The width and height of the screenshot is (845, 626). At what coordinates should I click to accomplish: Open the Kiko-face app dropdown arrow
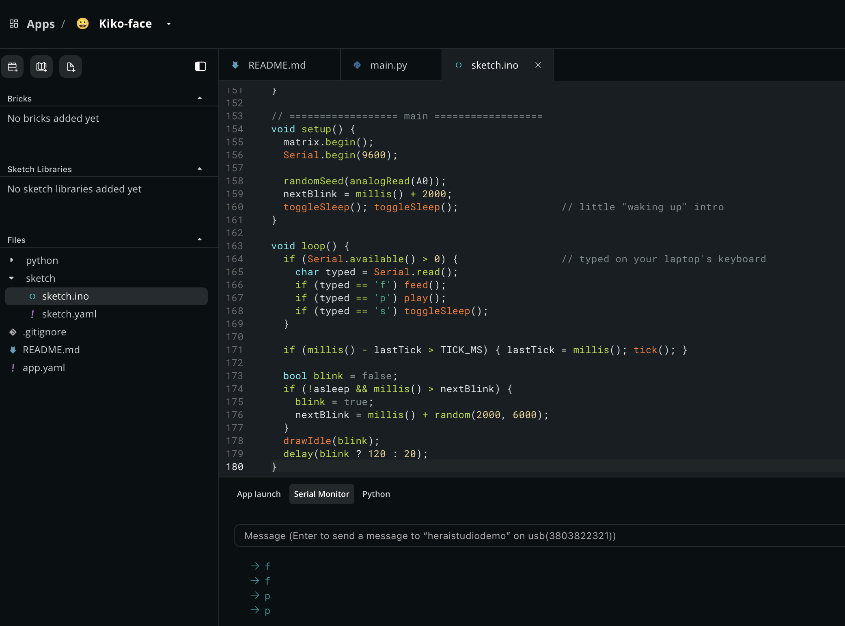click(x=169, y=24)
